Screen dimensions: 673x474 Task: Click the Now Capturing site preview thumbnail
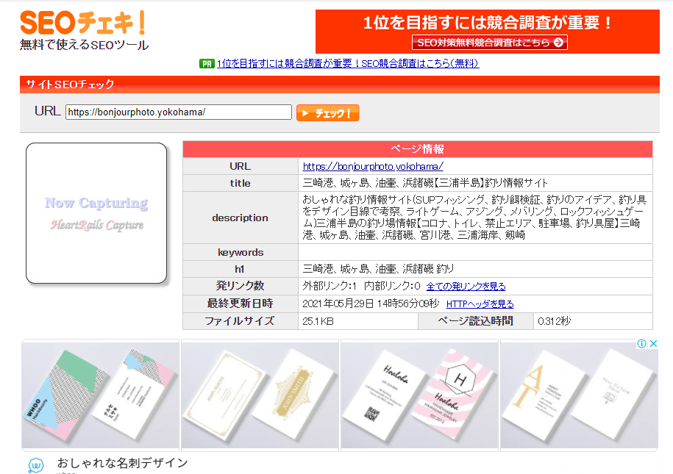tap(96, 212)
